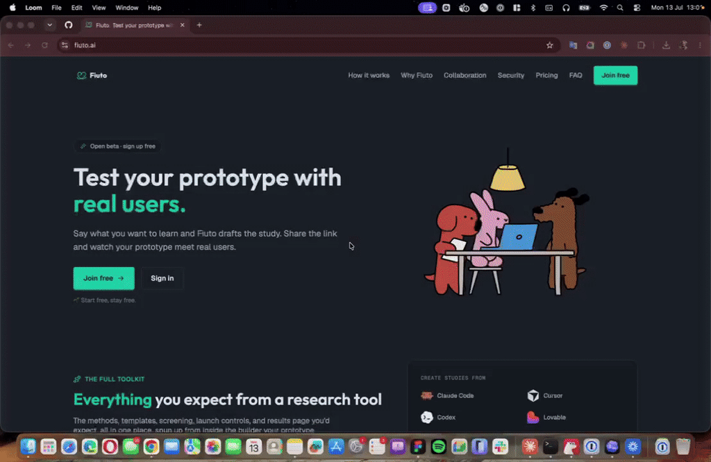Open the Security nav link
The width and height of the screenshot is (711, 462).
coord(510,76)
